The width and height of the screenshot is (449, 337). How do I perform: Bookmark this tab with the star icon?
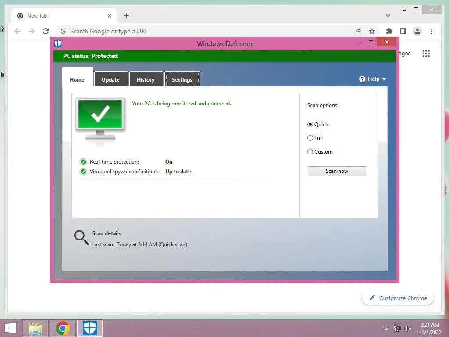coord(372,31)
